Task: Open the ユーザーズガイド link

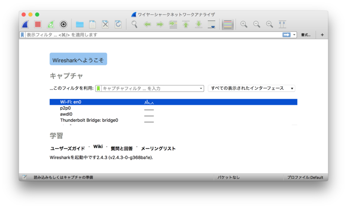Action: coord(68,149)
